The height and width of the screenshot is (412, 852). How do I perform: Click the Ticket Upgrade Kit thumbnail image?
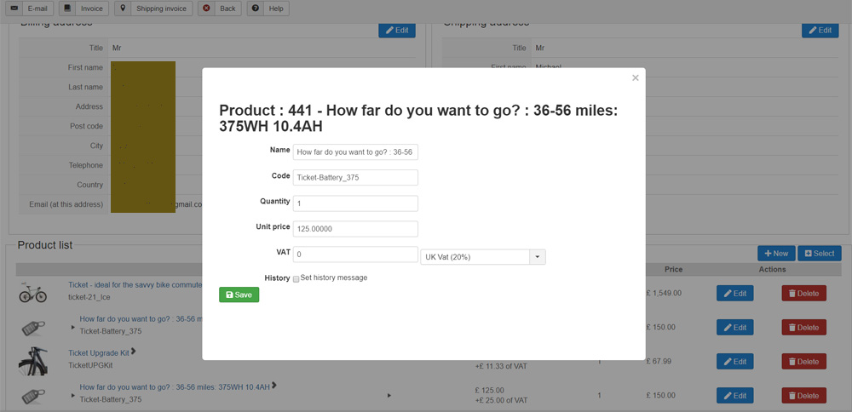click(x=32, y=360)
